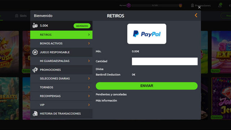Open the Pendientes y canceladas link
231x130 pixels.
click(111, 94)
